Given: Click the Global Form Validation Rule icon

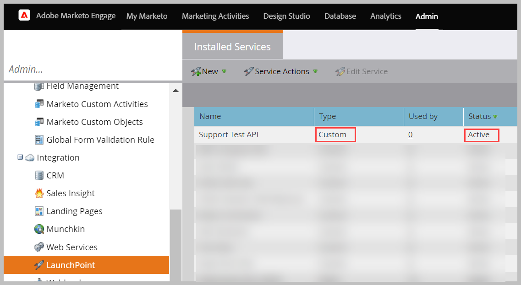Looking at the screenshot, I should 39,140.
